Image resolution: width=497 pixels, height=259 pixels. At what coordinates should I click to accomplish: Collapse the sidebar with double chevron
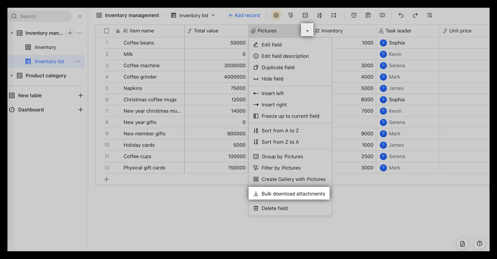[x=80, y=16]
